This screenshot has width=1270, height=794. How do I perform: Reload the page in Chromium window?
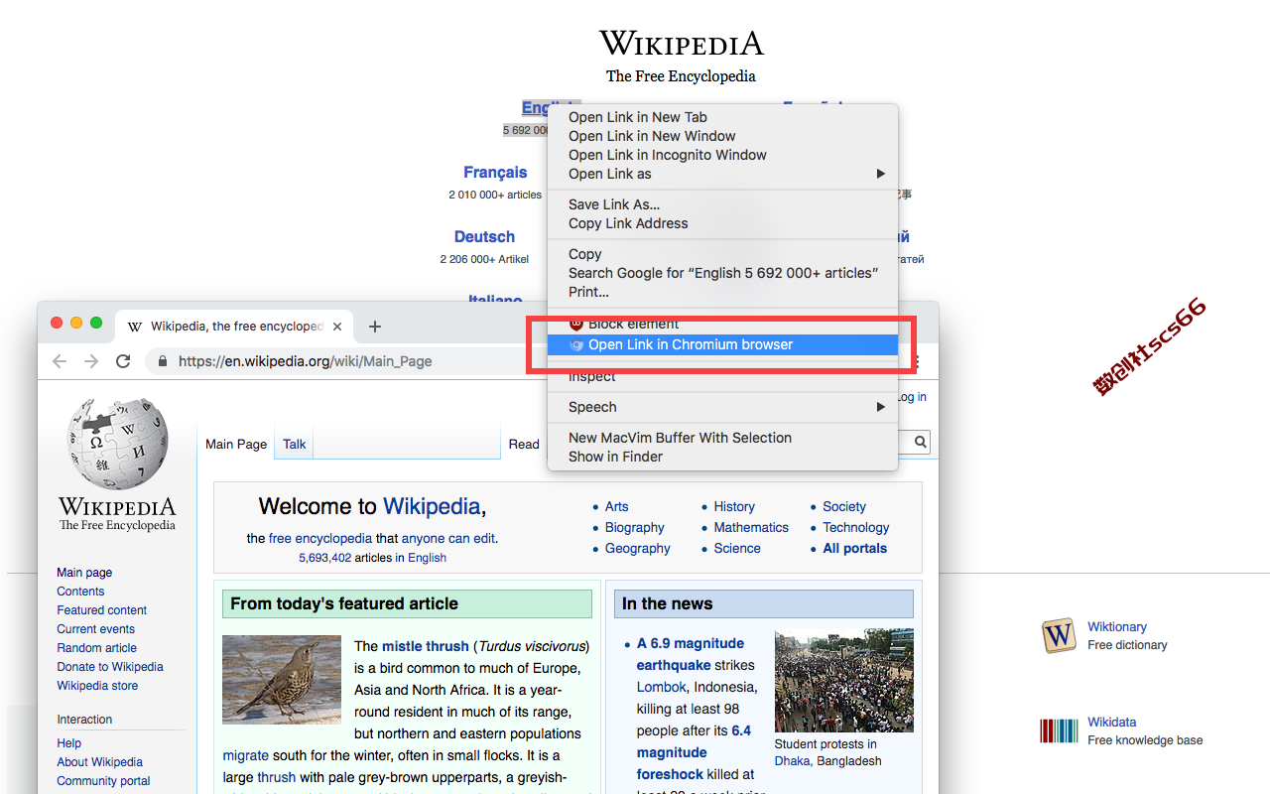(123, 361)
